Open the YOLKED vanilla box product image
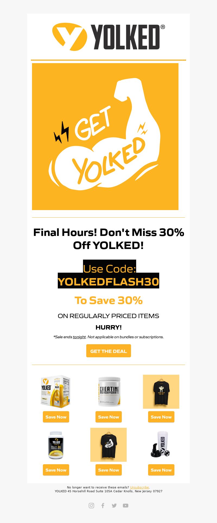This screenshot has width=217, height=523. 56,392
